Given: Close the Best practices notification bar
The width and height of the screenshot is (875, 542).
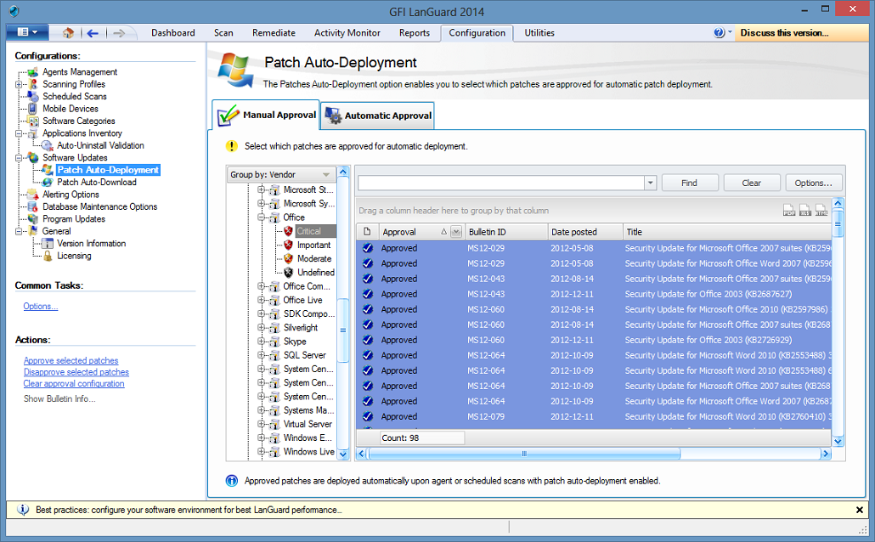Looking at the screenshot, I should coord(860,510).
